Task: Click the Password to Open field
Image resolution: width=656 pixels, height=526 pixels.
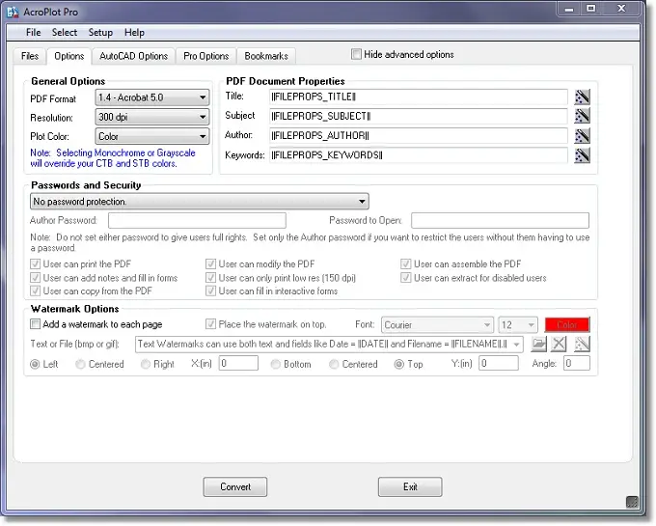Action: pos(500,220)
